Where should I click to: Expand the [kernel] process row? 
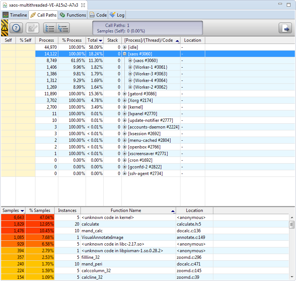(x=125, y=107)
